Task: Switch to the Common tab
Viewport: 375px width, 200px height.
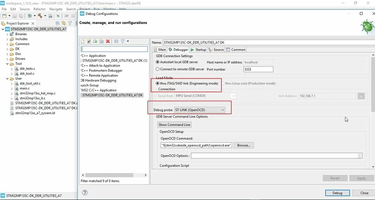Action: 236,50
